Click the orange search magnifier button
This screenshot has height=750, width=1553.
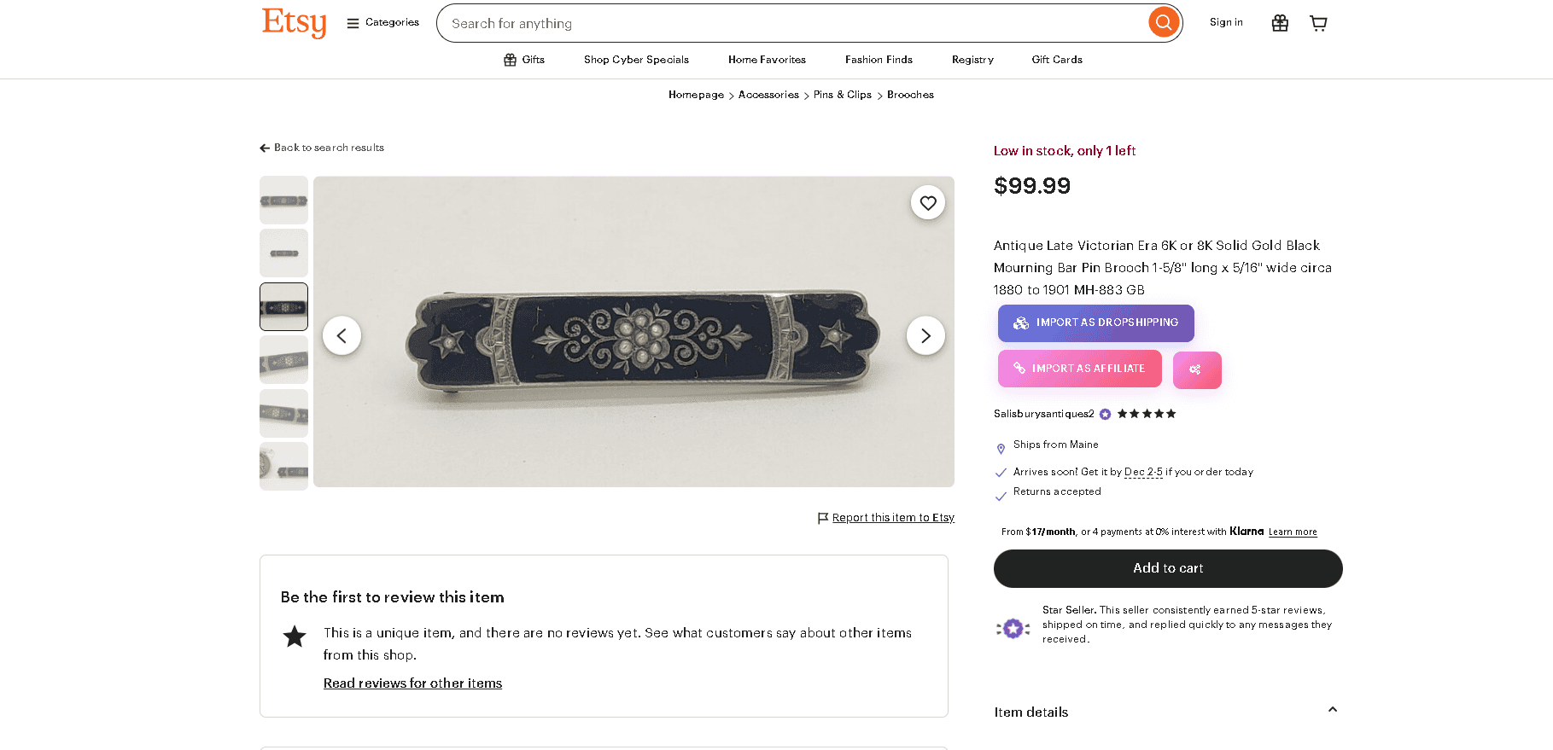1163,23
